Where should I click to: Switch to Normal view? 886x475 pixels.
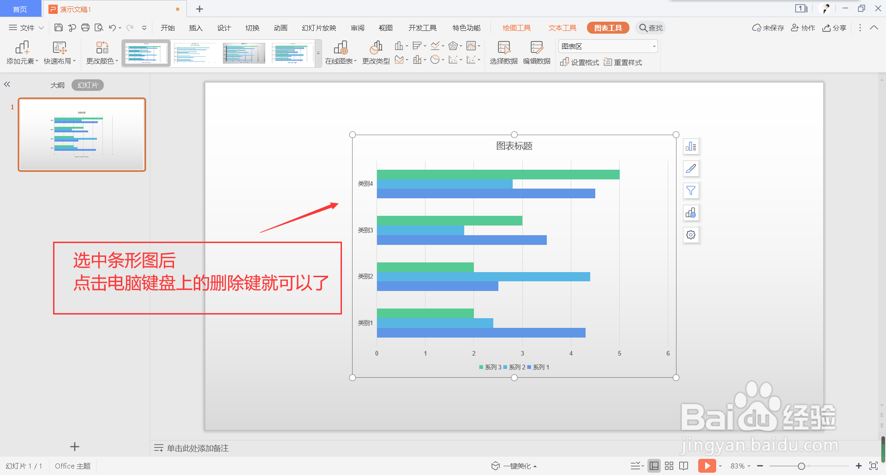tap(654, 466)
